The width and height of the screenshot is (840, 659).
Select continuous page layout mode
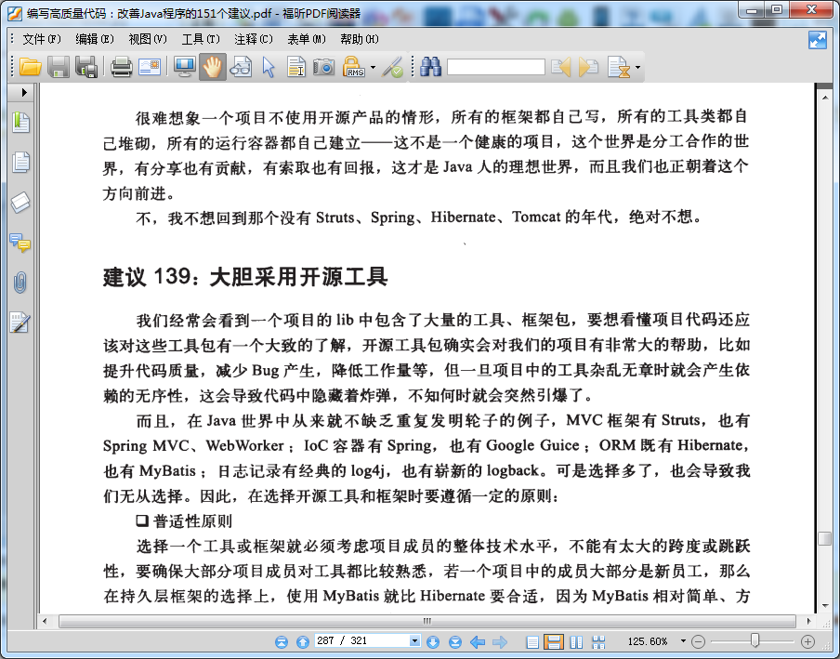tap(554, 642)
